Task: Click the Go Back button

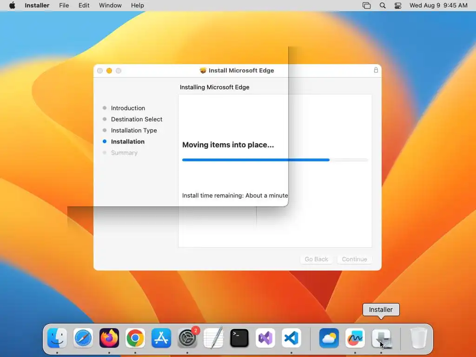Action: point(316,259)
